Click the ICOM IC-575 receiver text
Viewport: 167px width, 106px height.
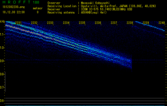tap(106, 9)
